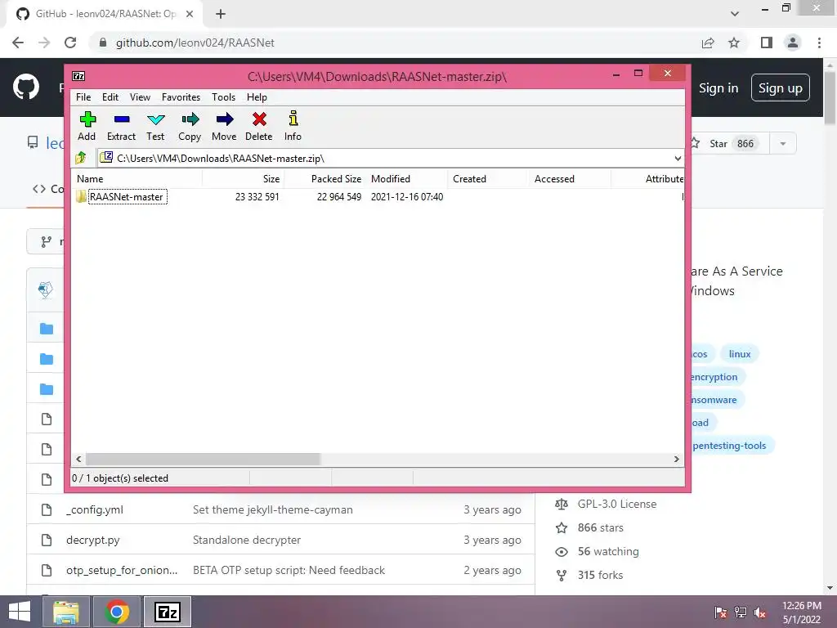Open a new Chrome tab
This screenshot has width=837, height=628.
click(x=221, y=15)
